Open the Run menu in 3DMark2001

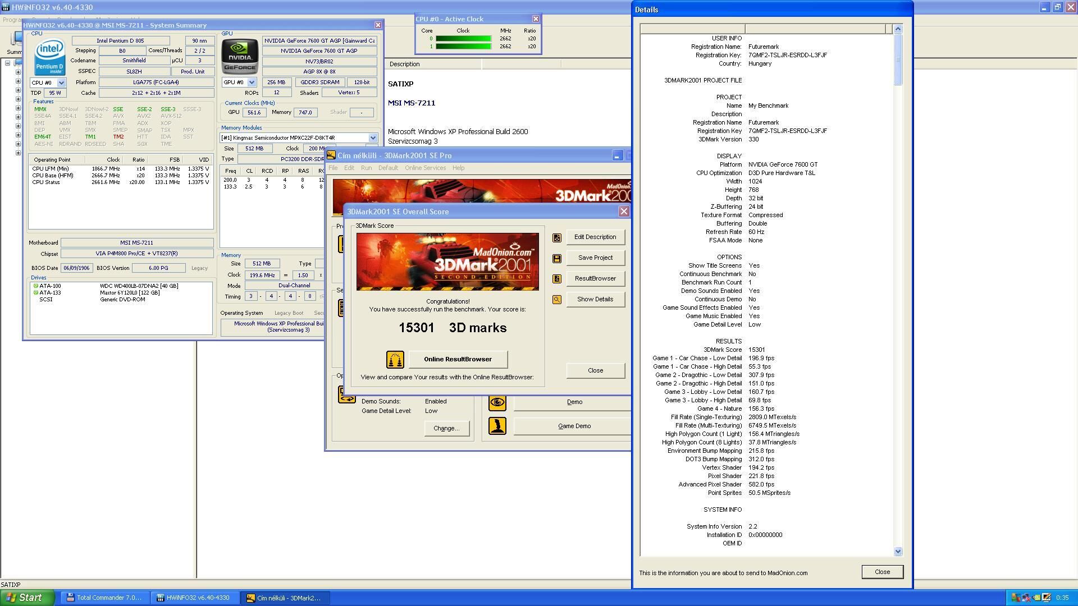point(366,168)
